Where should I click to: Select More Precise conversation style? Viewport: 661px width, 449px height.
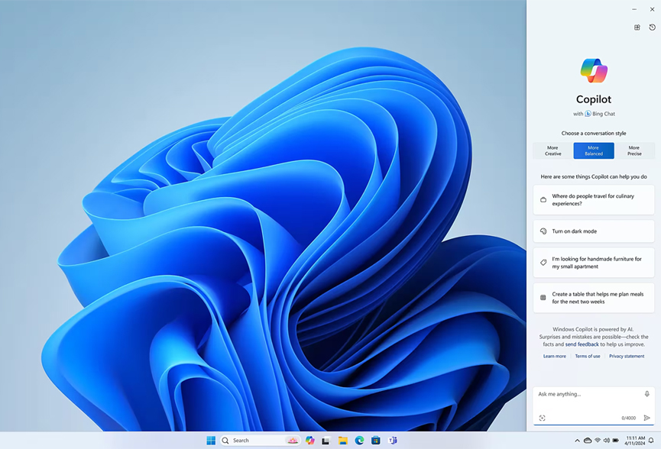[634, 150]
